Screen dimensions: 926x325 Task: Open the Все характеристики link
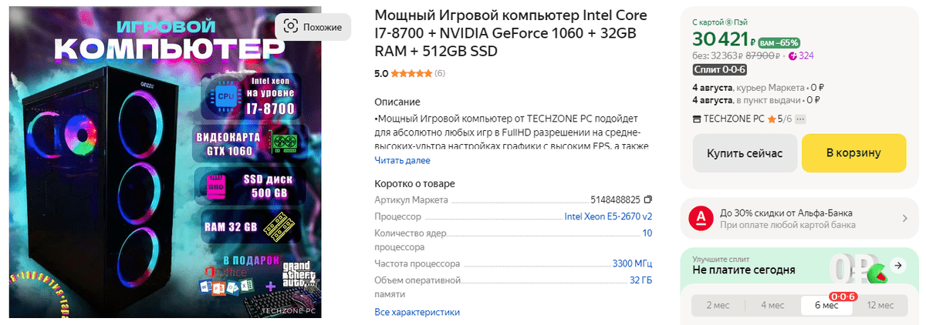pyautogui.click(x=417, y=312)
